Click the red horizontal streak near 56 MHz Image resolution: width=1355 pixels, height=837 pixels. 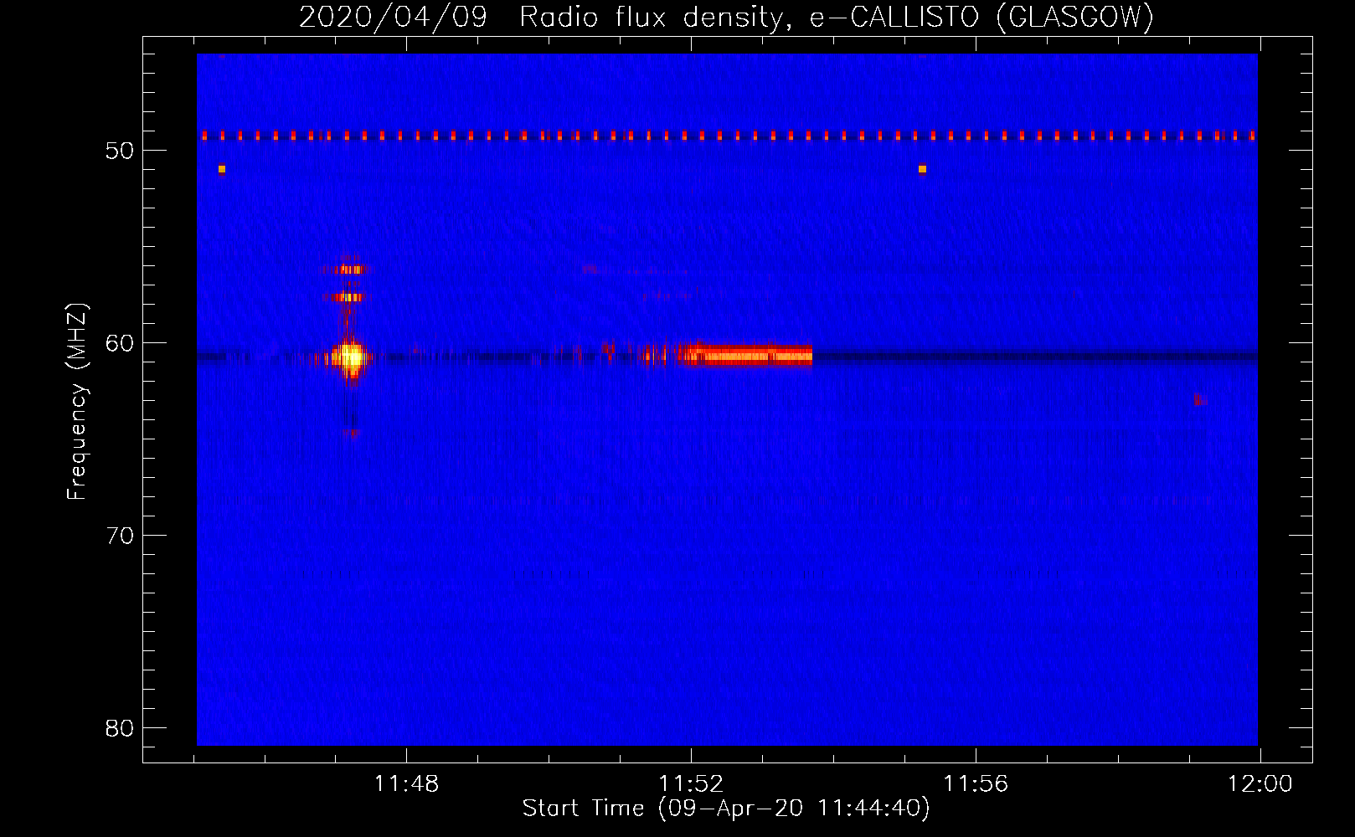click(x=345, y=270)
